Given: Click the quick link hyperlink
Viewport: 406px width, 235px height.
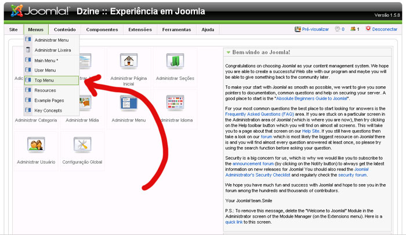Looking at the screenshot, I should 234,222.
